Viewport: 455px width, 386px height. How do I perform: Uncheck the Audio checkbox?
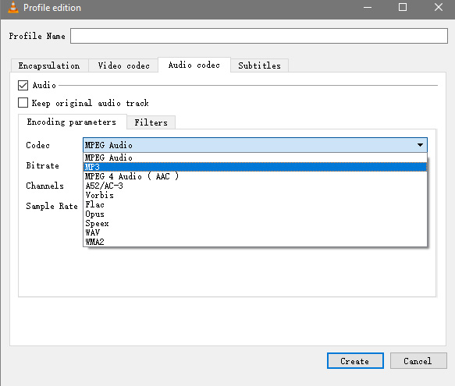point(23,85)
